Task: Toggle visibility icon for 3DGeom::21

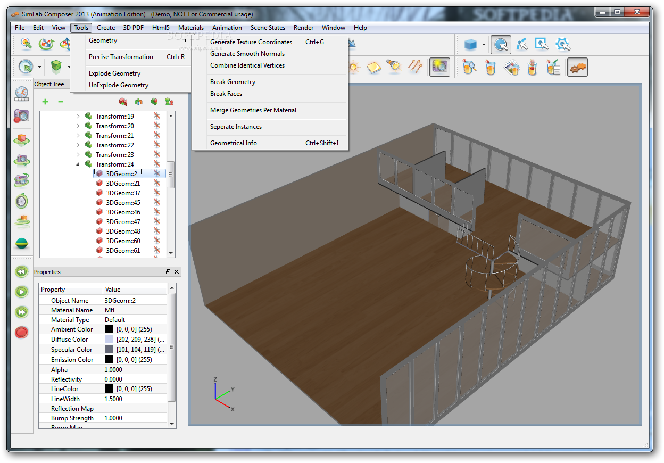Action: (x=157, y=183)
